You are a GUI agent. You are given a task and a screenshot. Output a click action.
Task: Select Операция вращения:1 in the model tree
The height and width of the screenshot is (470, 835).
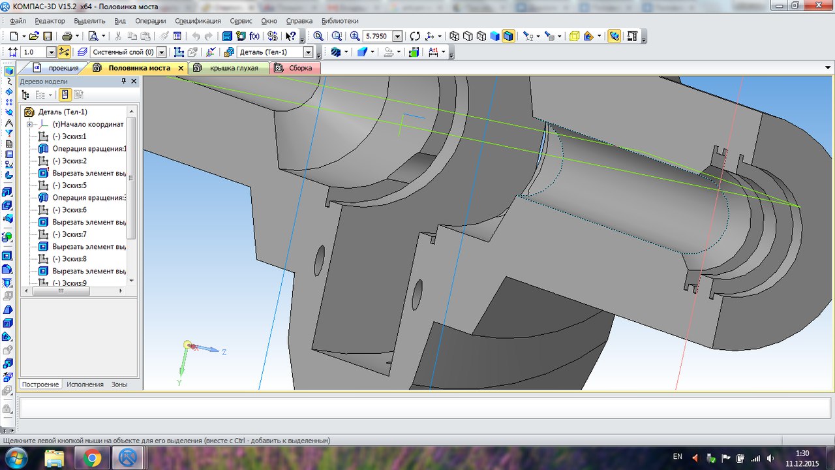[x=88, y=149]
